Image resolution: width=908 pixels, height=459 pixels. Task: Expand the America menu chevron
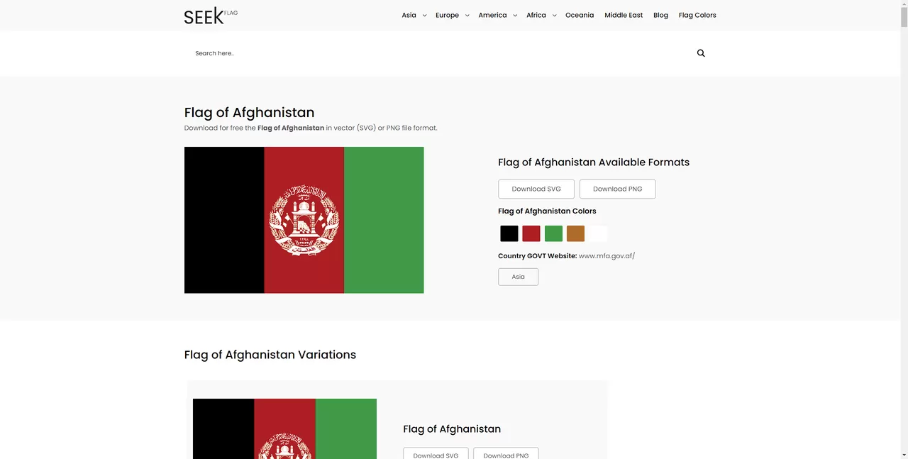coord(515,16)
